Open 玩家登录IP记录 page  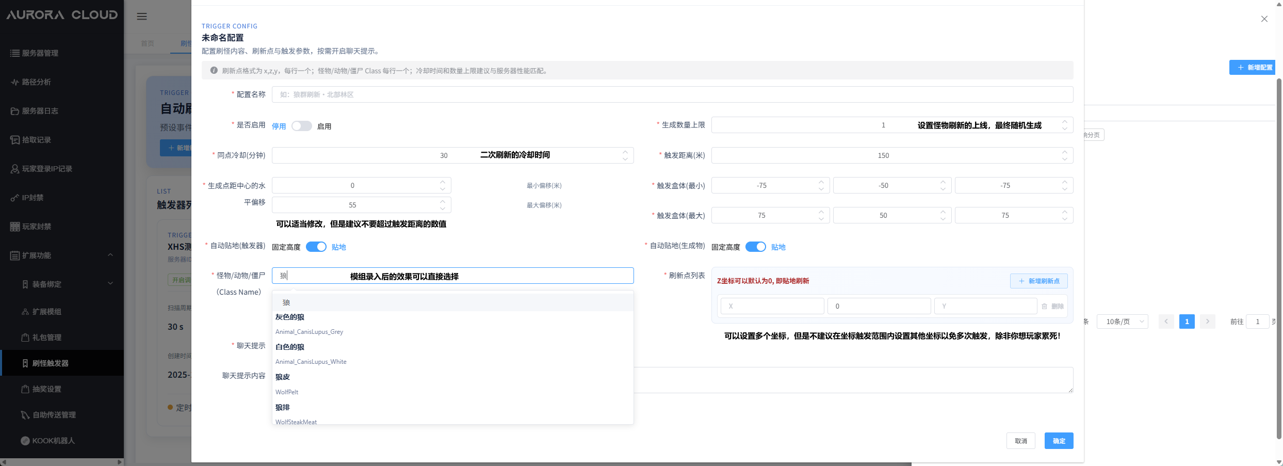click(x=47, y=169)
